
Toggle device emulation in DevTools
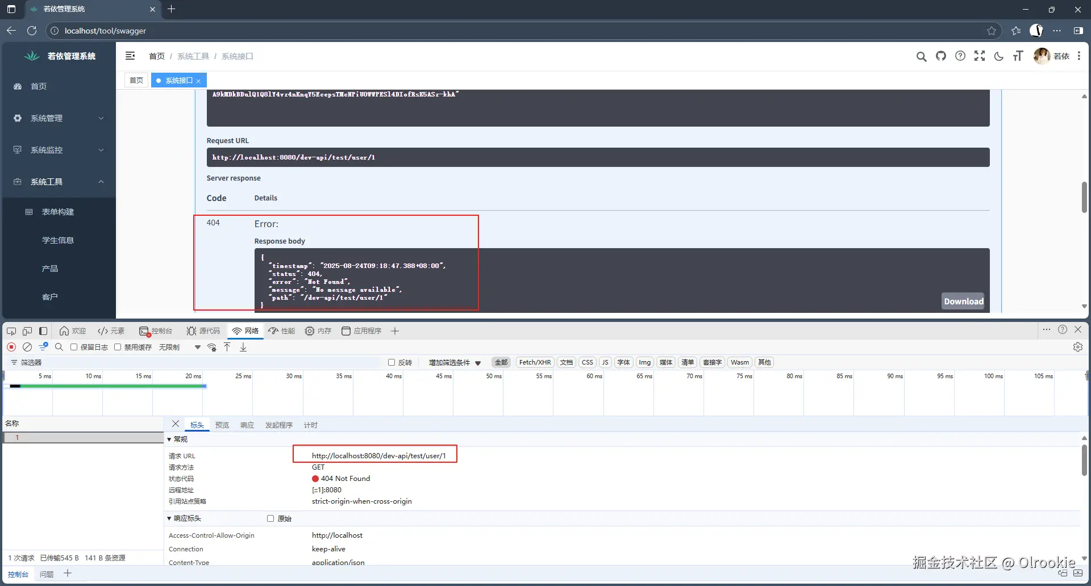[x=27, y=331]
